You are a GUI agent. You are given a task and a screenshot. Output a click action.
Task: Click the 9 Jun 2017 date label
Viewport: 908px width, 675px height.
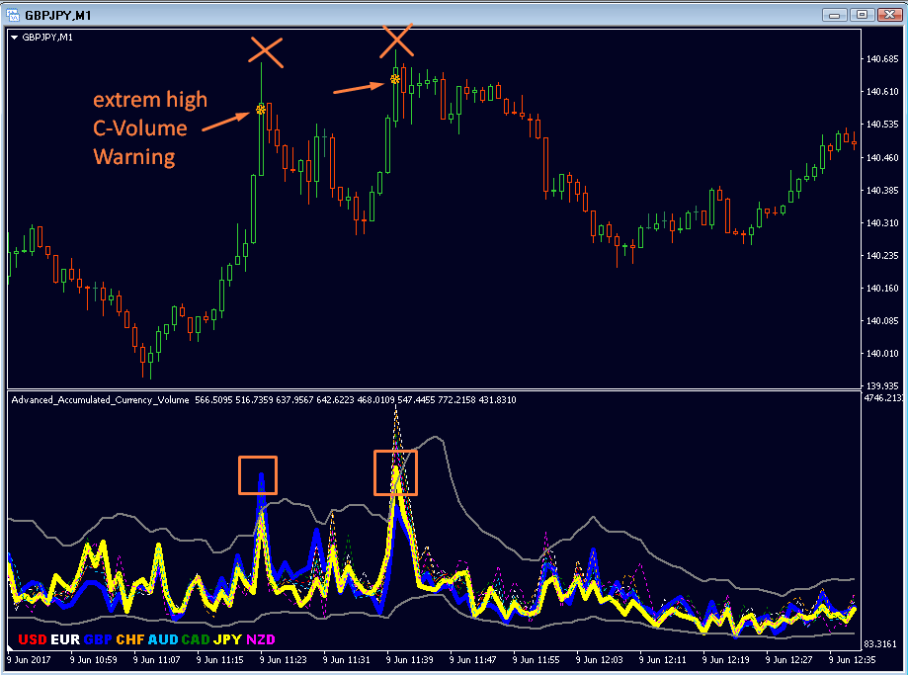(x=29, y=659)
